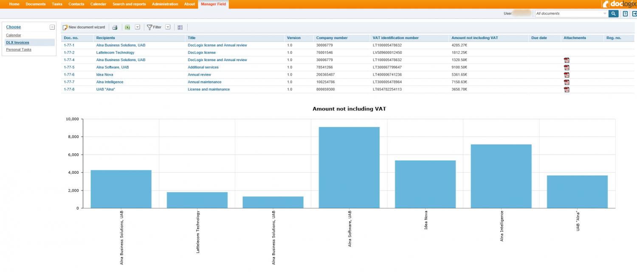Open PDF attachment for document 1-77-4
The width and height of the screenshot is (637, 274).
click(x=567, y=60)
